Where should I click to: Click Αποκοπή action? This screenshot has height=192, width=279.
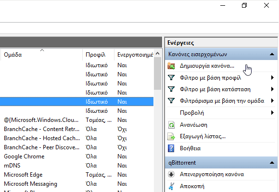point(192,186)
